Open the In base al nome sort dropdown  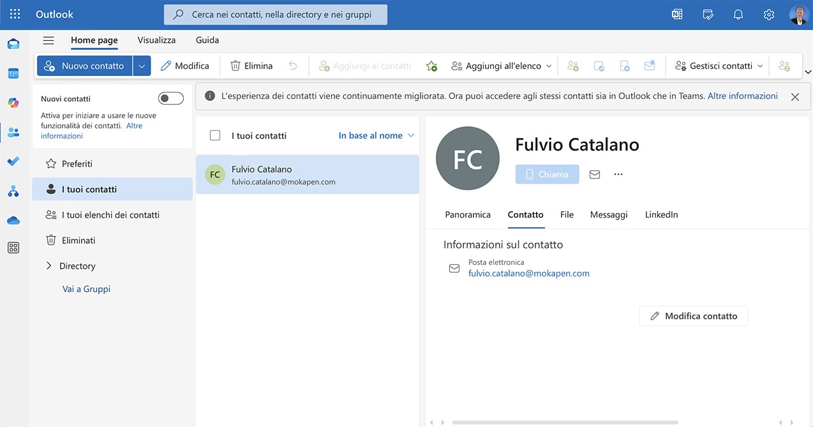tap(376, 135)
